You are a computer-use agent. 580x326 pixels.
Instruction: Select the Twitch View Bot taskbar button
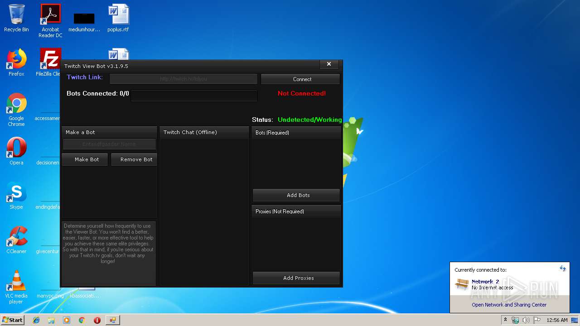click(112, 320)
